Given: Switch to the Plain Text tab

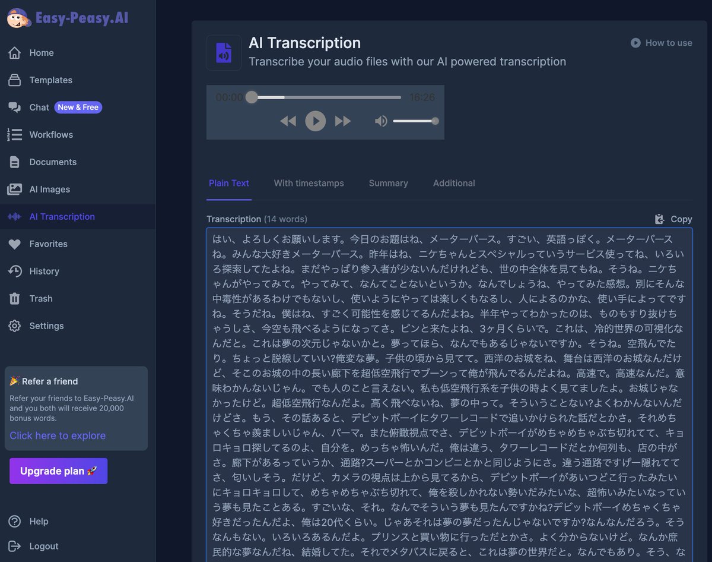Looking at the screenshot, I should 229,184.
